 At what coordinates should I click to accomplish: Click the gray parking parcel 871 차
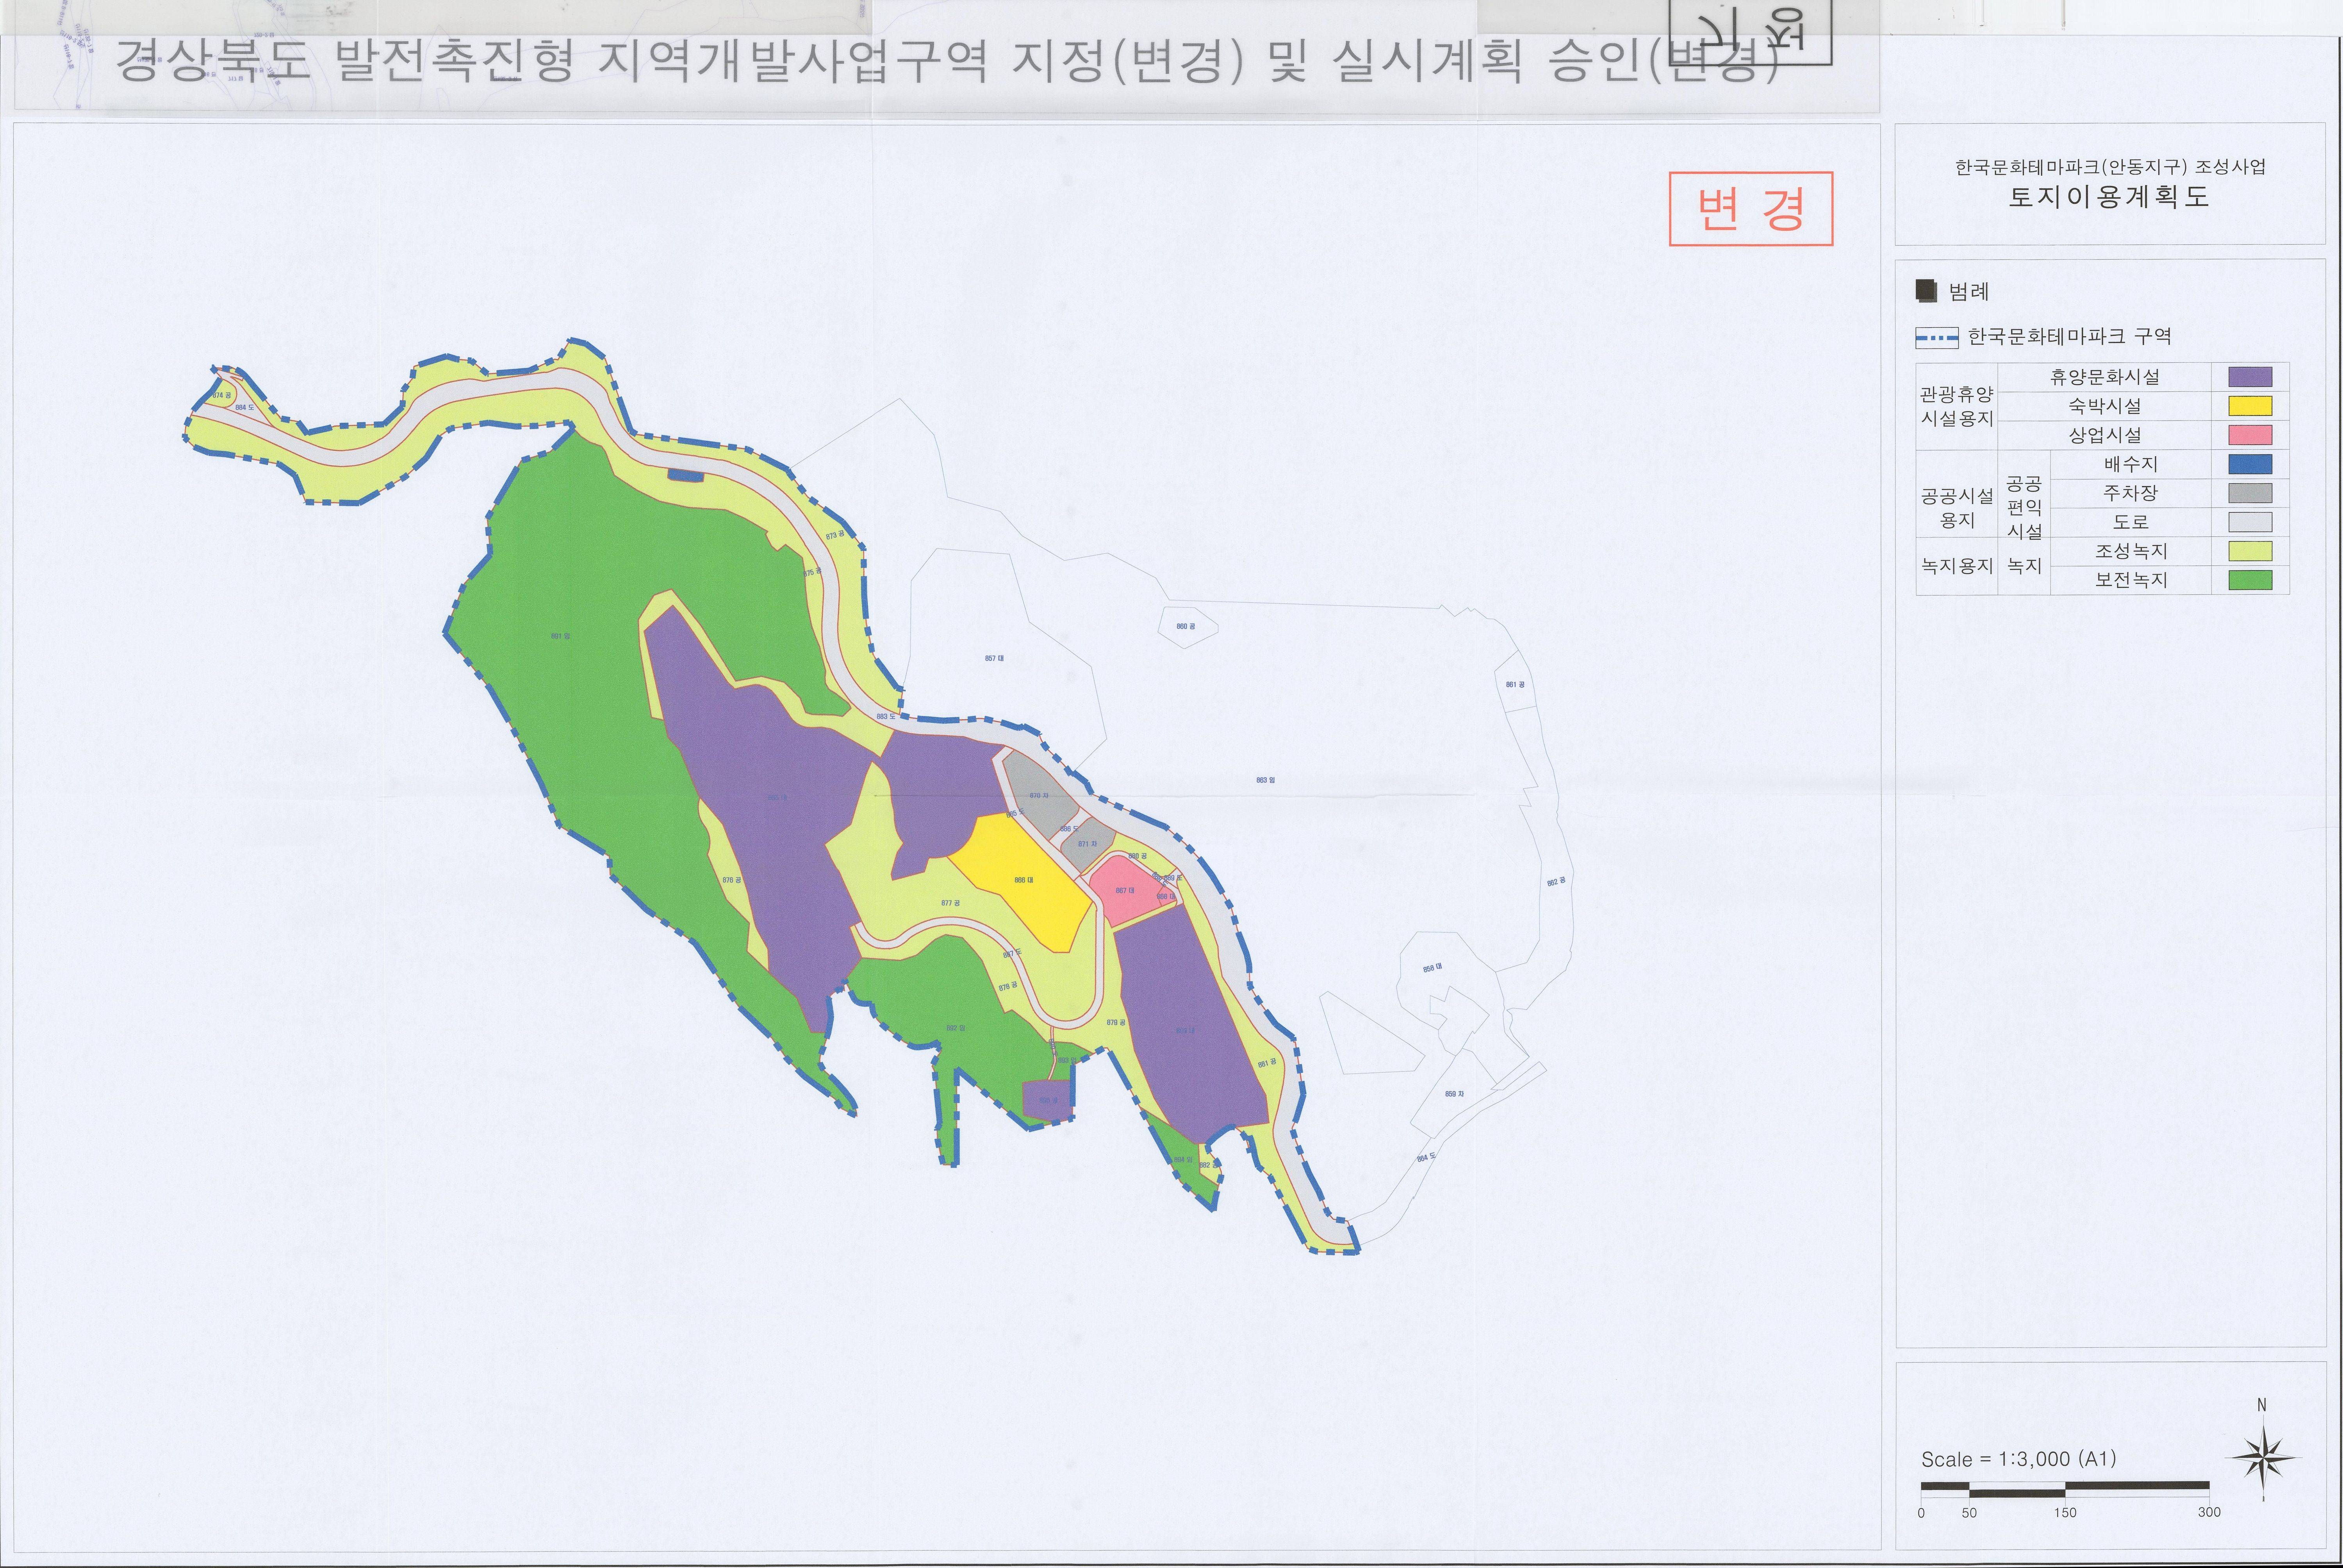click(x=1087, y=844)
